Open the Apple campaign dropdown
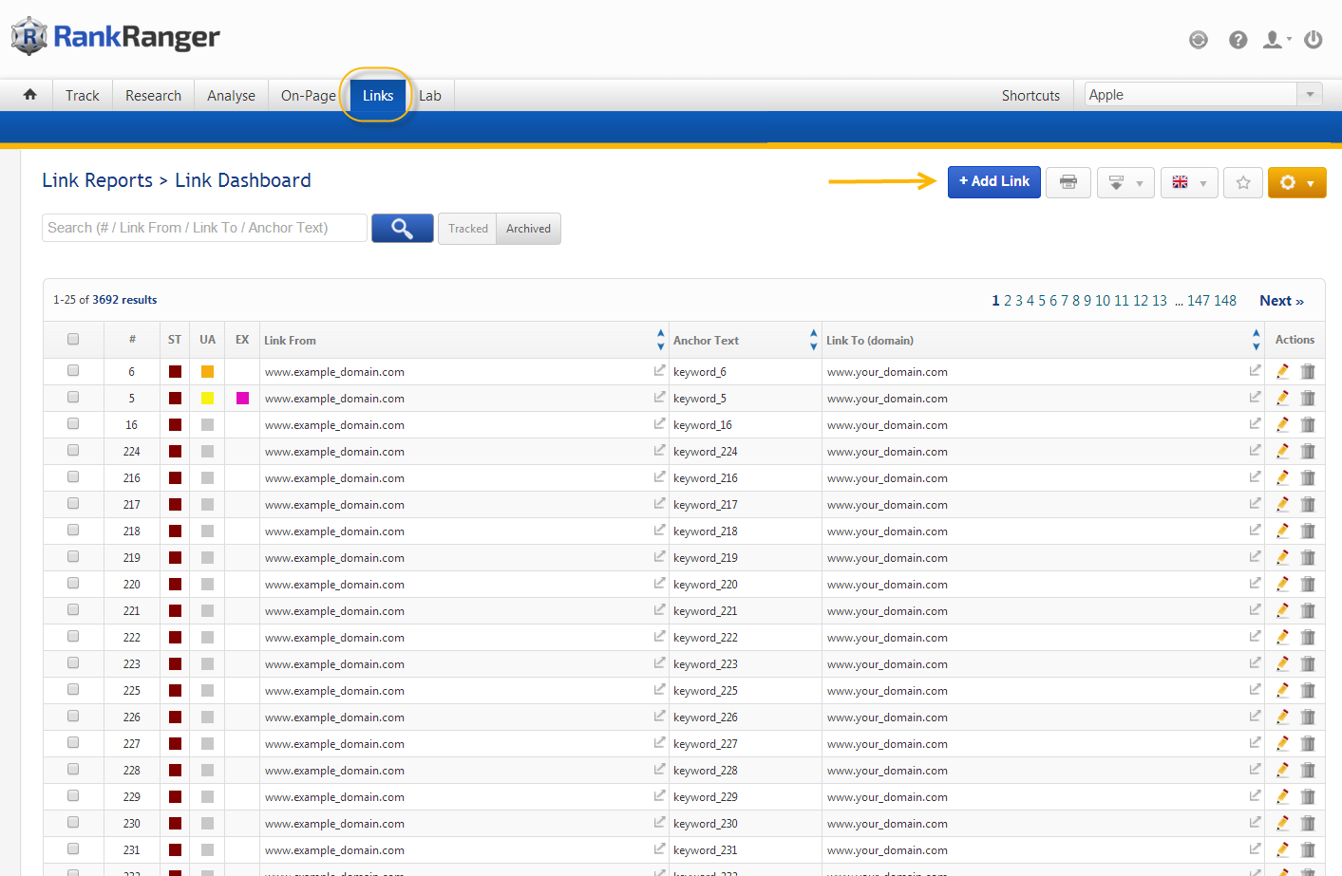1342x876 pixels. (x=1310, y=94)
